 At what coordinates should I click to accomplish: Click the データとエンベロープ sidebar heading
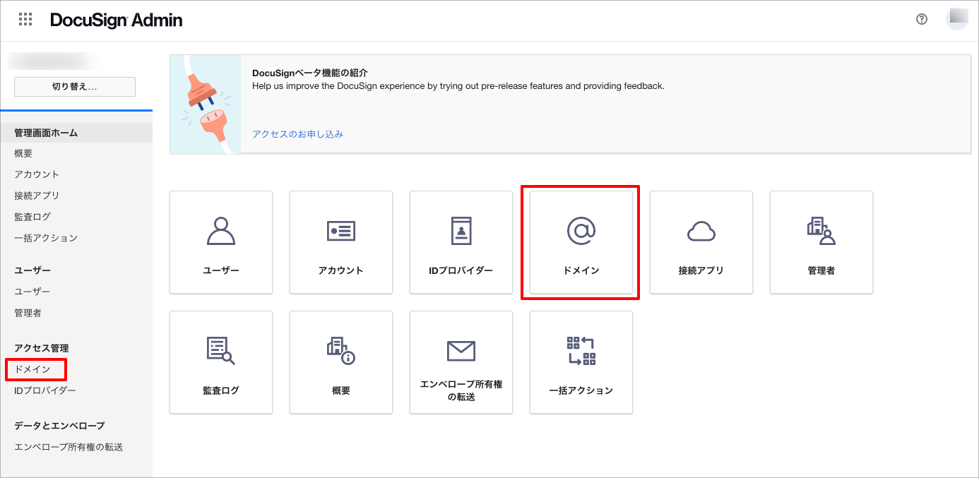[59, 426]
